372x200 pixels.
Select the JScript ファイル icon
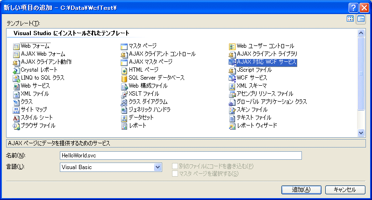[x=232, y=71]
